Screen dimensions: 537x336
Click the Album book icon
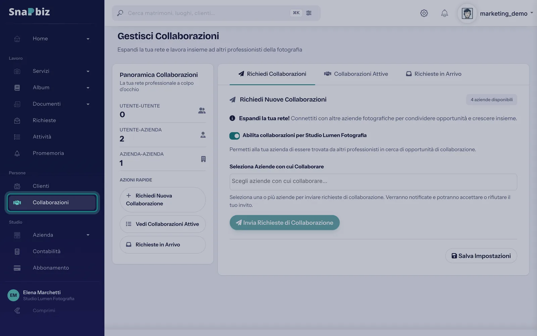(17, 88)
